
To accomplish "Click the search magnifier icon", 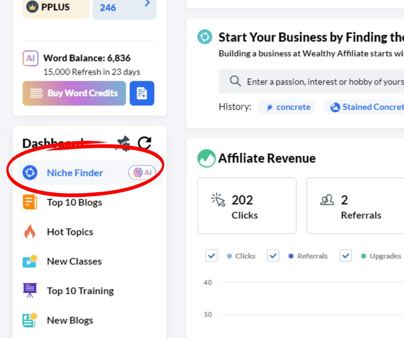I will pyautogui.click(x=235, y=81).
